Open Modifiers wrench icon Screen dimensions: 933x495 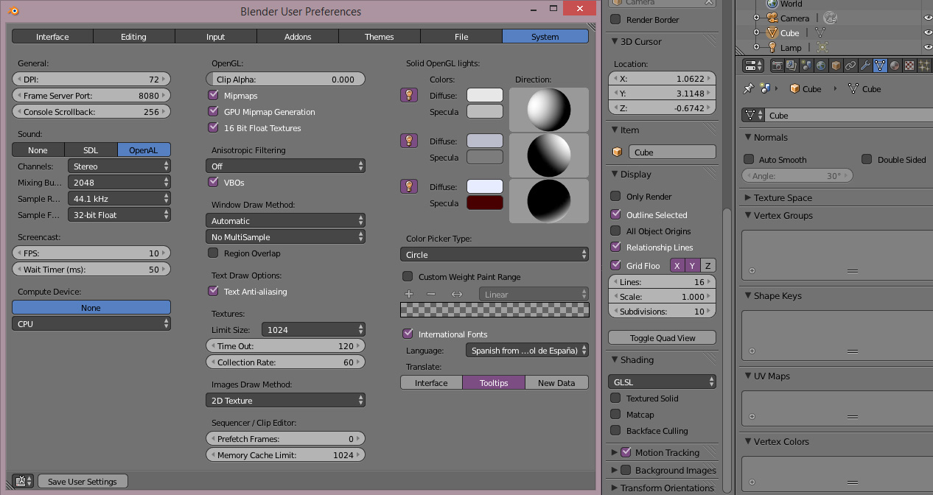(865, 66)
